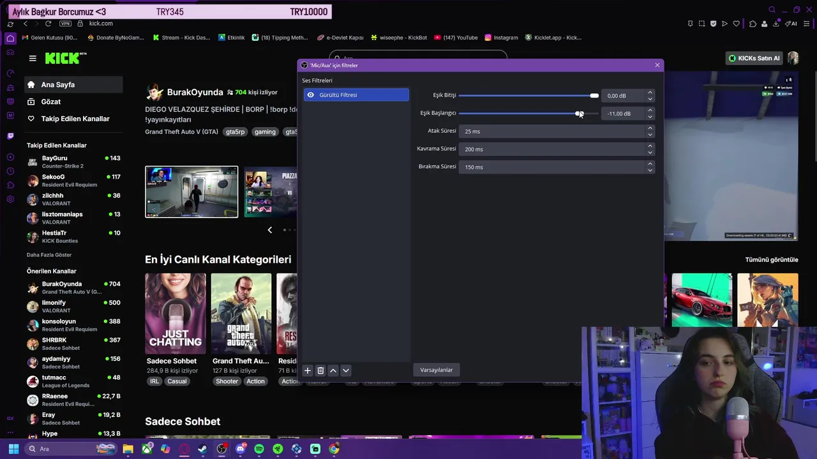Viewport: 817px width, 459px height.
Task: Open the browser snapshot icon
Action: click(x=702, y=24)
